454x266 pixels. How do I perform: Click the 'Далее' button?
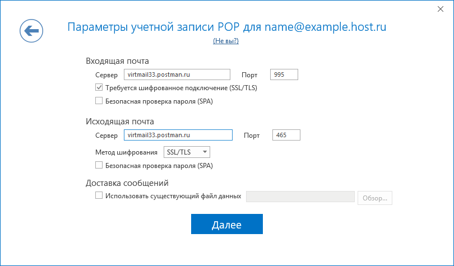coord(226,224)
